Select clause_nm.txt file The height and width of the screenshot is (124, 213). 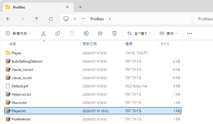pyautogui.click(x=22, y=70)
